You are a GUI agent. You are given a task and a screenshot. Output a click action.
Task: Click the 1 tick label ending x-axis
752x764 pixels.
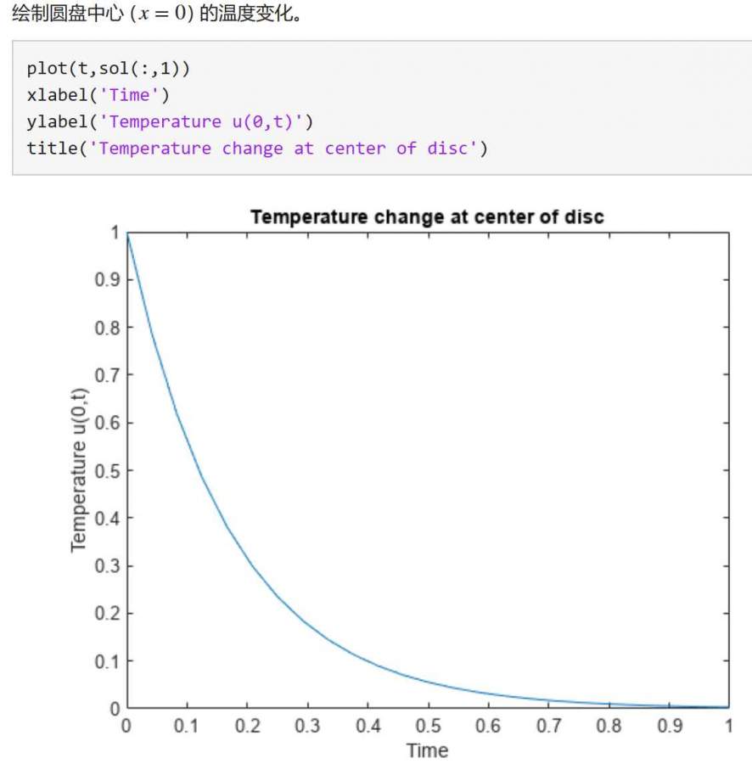pos(728,727)
